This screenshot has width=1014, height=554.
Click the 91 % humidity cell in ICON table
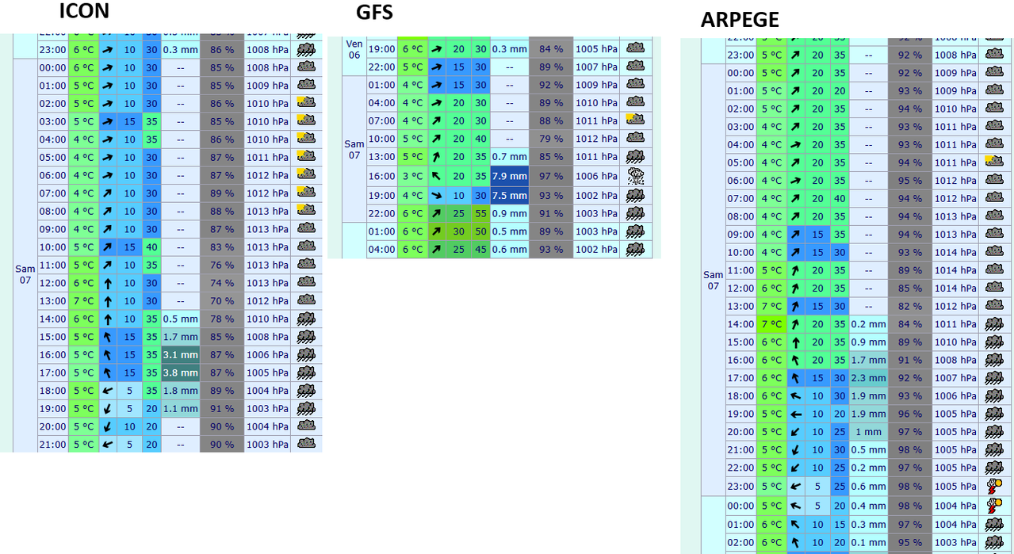[222, 408]
